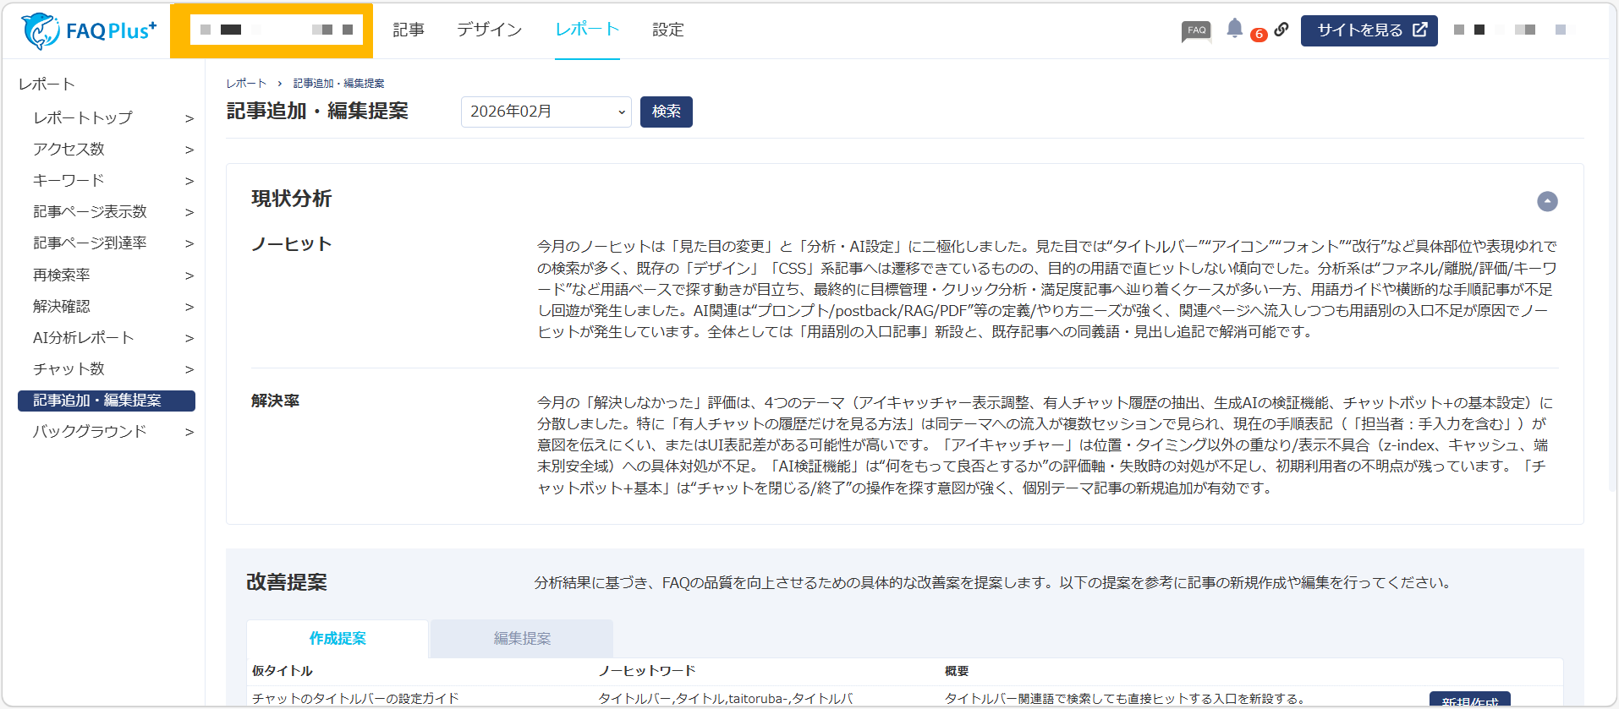Click the red 6 notification badge
Image resolution: width=1619 pixels, height=709 pixels.
[1259, 35]
